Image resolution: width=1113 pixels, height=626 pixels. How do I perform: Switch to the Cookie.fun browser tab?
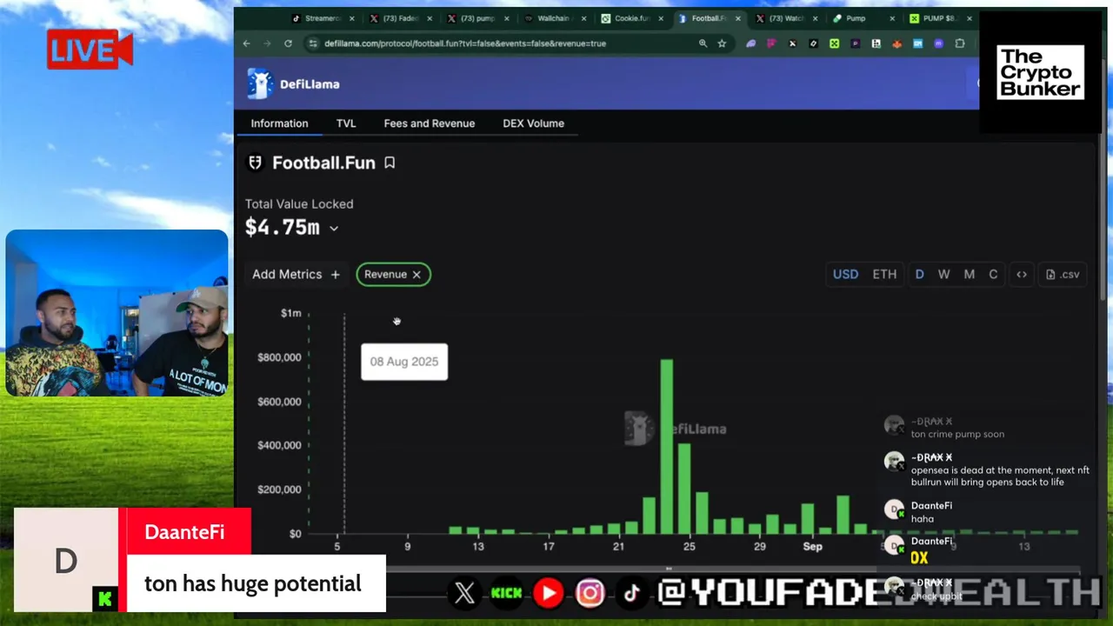point(630,18)
